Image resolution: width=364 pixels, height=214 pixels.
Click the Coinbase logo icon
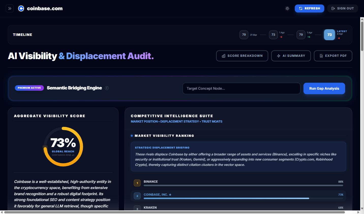[x=21, y=8]
